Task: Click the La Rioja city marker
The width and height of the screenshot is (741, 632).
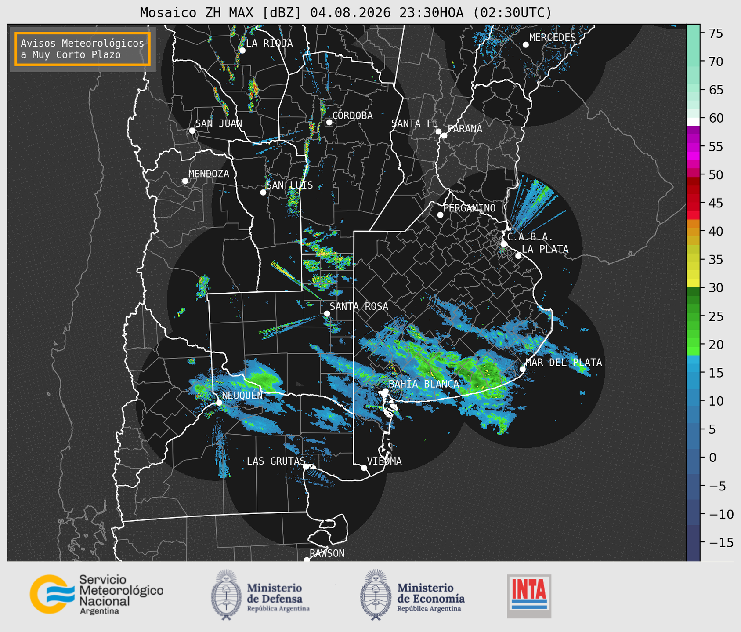Action: [242, 51]
